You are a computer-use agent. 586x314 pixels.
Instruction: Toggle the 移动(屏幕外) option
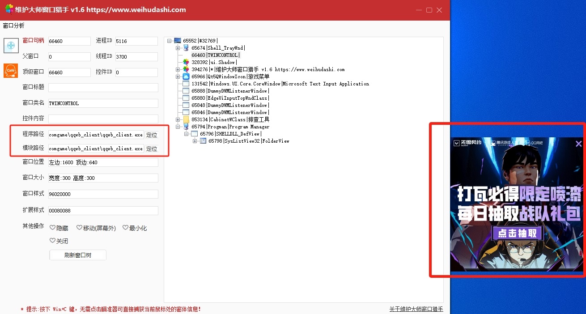click(96, 228)
